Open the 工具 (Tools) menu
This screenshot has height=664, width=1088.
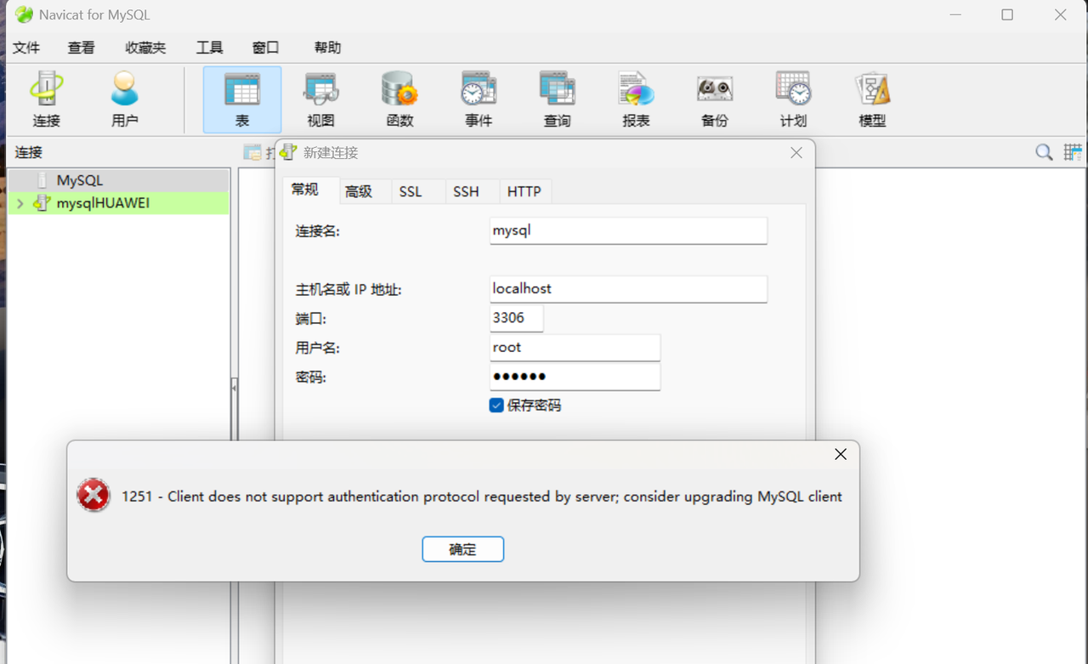209,48
